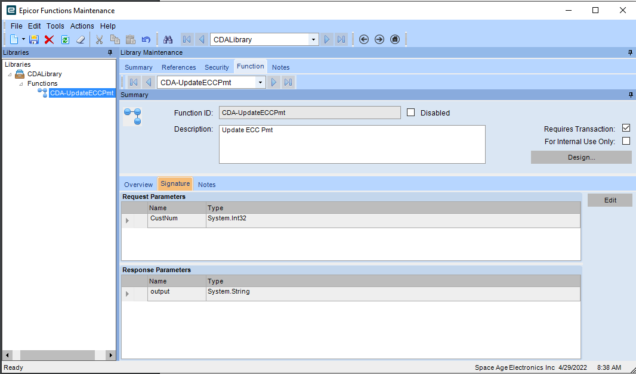Click the Undo arrow icon

pos(146,39)
